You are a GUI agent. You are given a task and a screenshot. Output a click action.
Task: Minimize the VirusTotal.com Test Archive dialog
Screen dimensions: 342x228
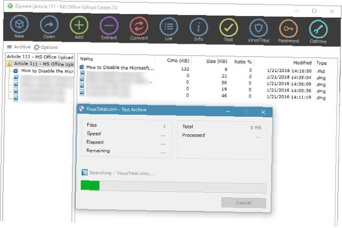tap(228, 111)
